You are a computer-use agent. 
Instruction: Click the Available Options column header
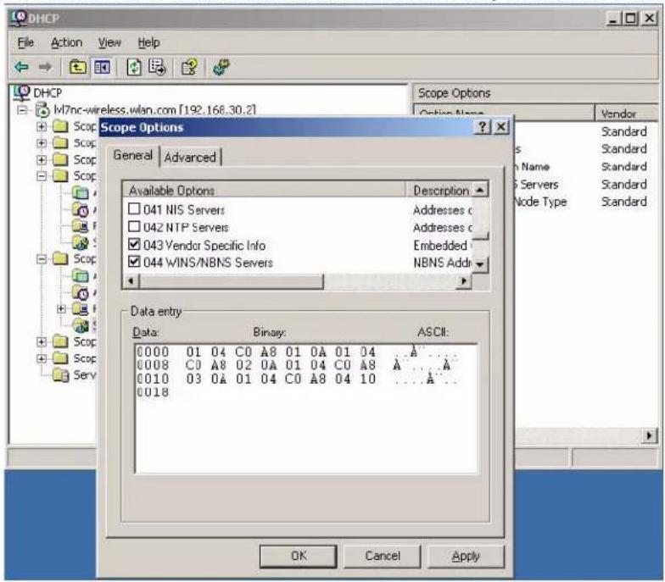coord(264,190)
